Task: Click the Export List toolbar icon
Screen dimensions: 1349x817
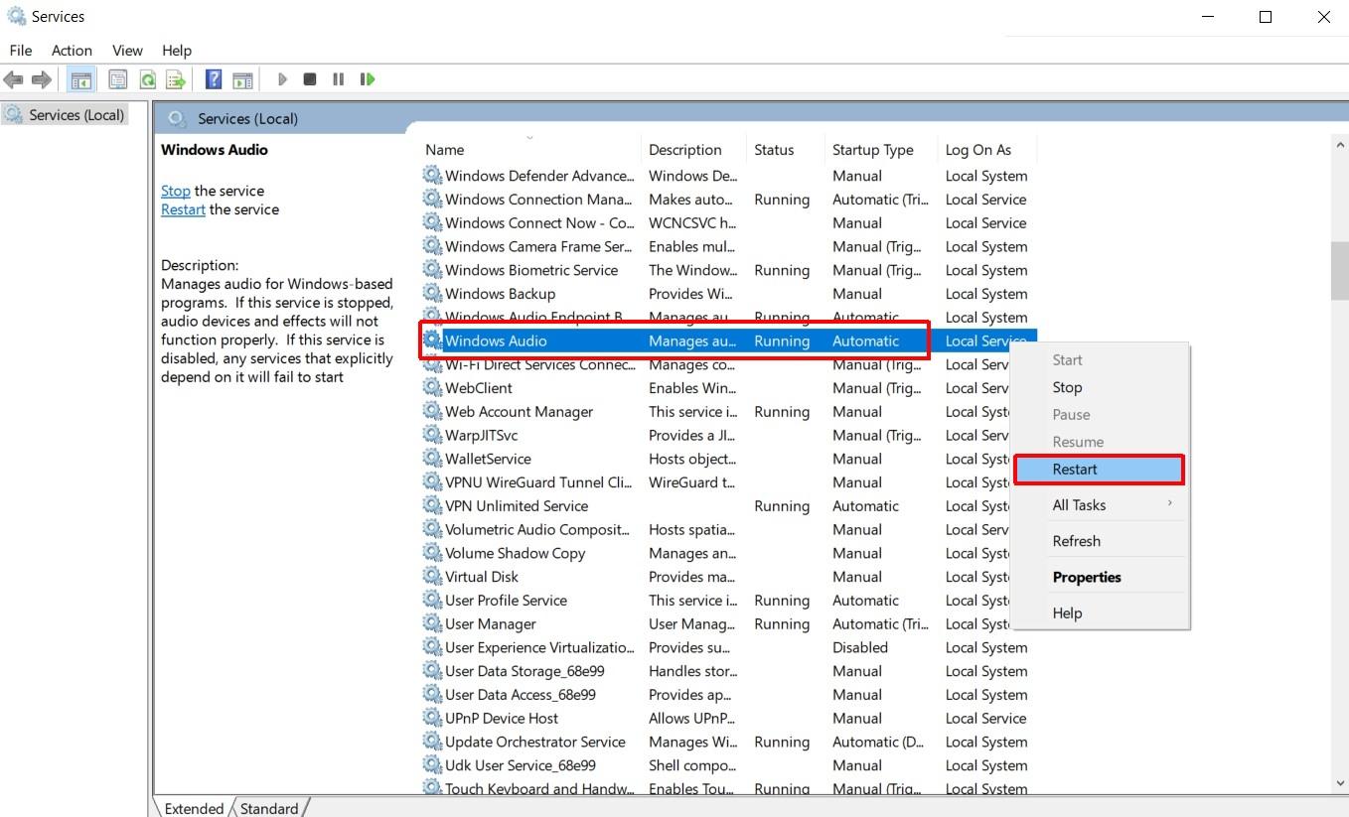Action: click(176, 79)
